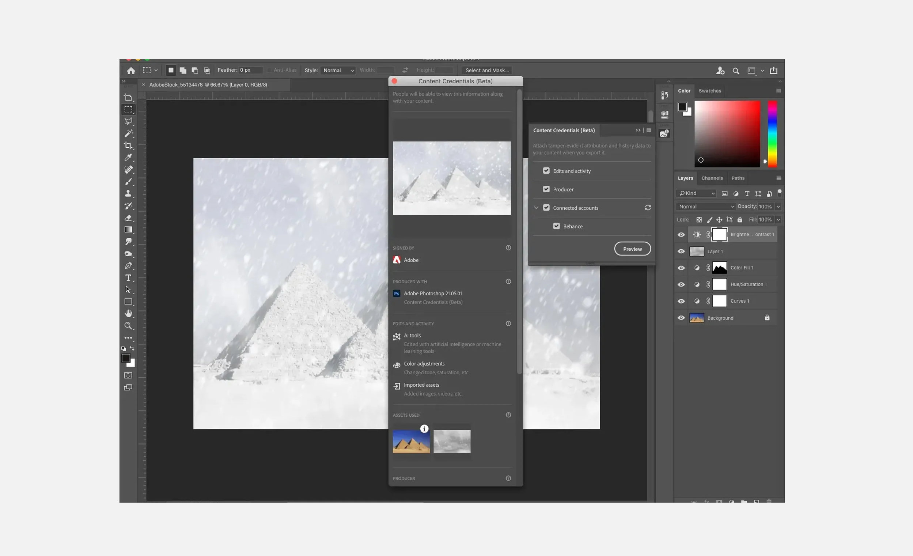Uncheck the Producer checkbox
Screen dimensions: 913x556
[546, 189]
